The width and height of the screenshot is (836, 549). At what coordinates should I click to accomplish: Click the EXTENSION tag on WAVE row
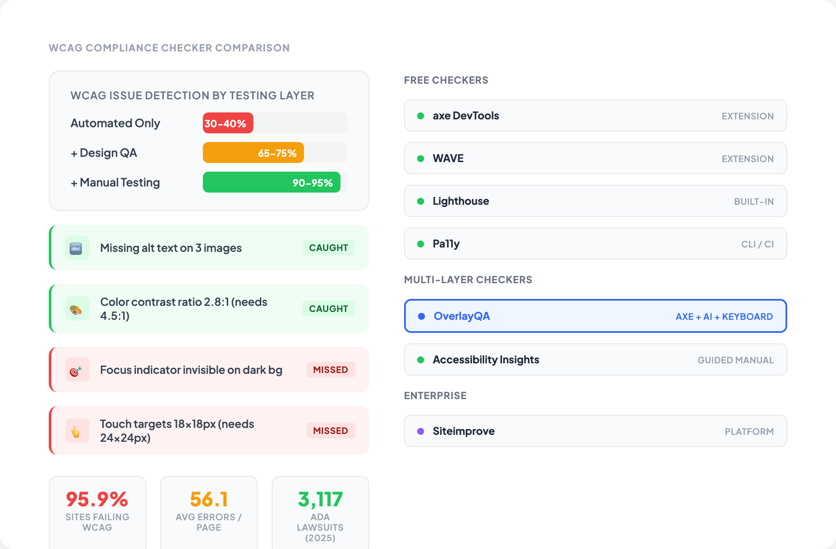[748, 159]
